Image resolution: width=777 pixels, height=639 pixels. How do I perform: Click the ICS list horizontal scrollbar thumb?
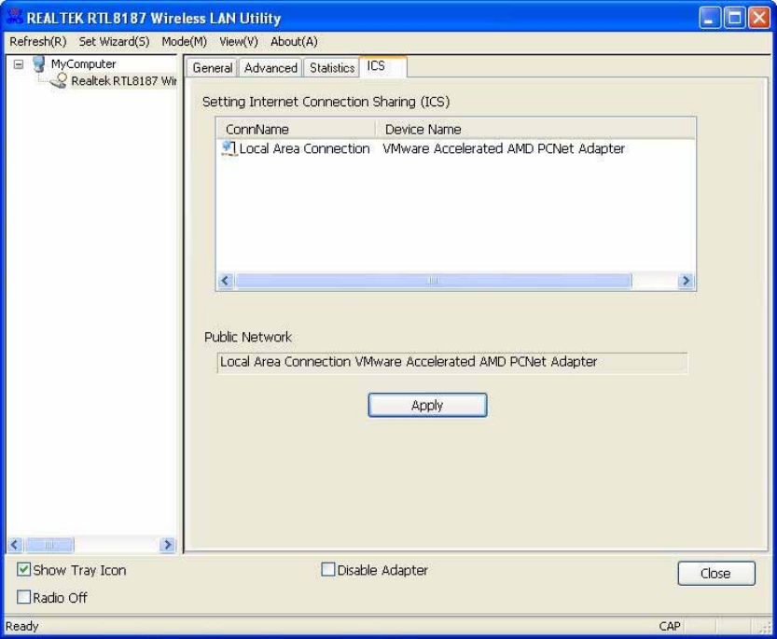coord(434,281)
